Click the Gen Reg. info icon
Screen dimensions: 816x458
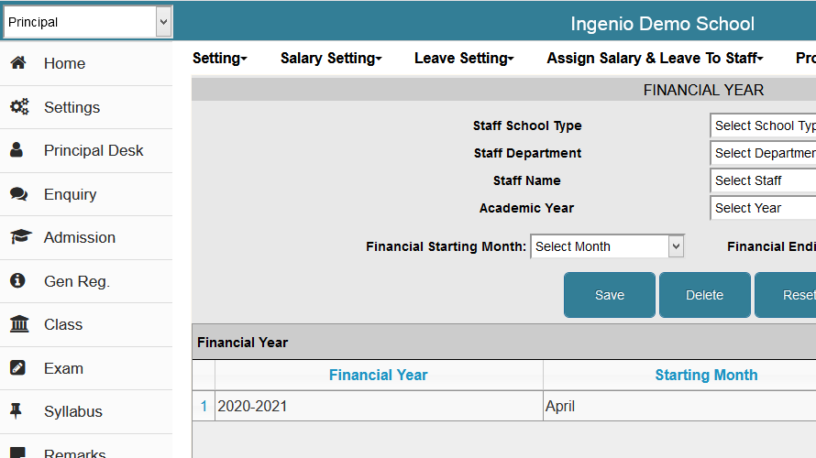[17, 281]
